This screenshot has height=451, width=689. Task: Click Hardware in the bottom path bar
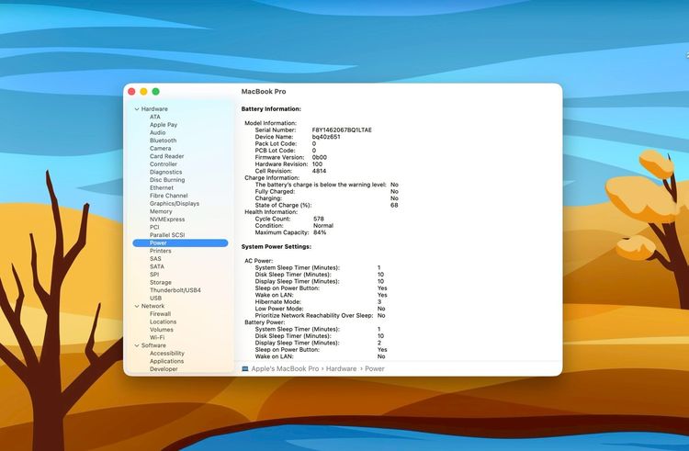341,368
